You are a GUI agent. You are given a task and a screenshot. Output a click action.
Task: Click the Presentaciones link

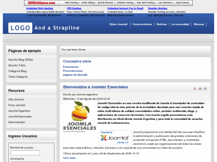click(73, 71)
